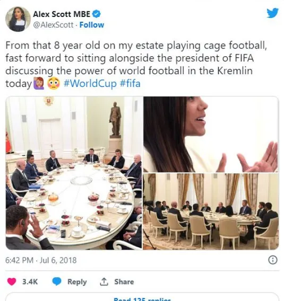Viewport: 284px width, 301px height.
Task: Click the flushed face emoji
Action: (x=54, y=84)
